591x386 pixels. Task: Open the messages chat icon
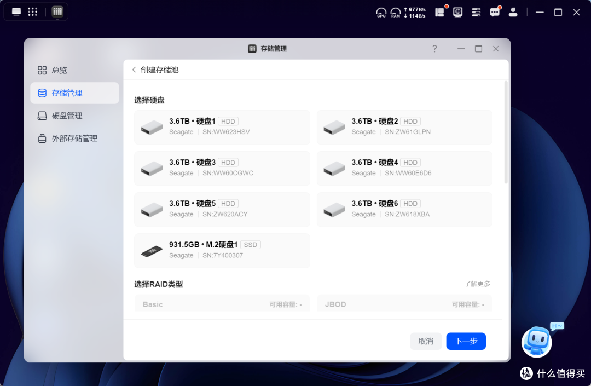[x=495, y=12]
